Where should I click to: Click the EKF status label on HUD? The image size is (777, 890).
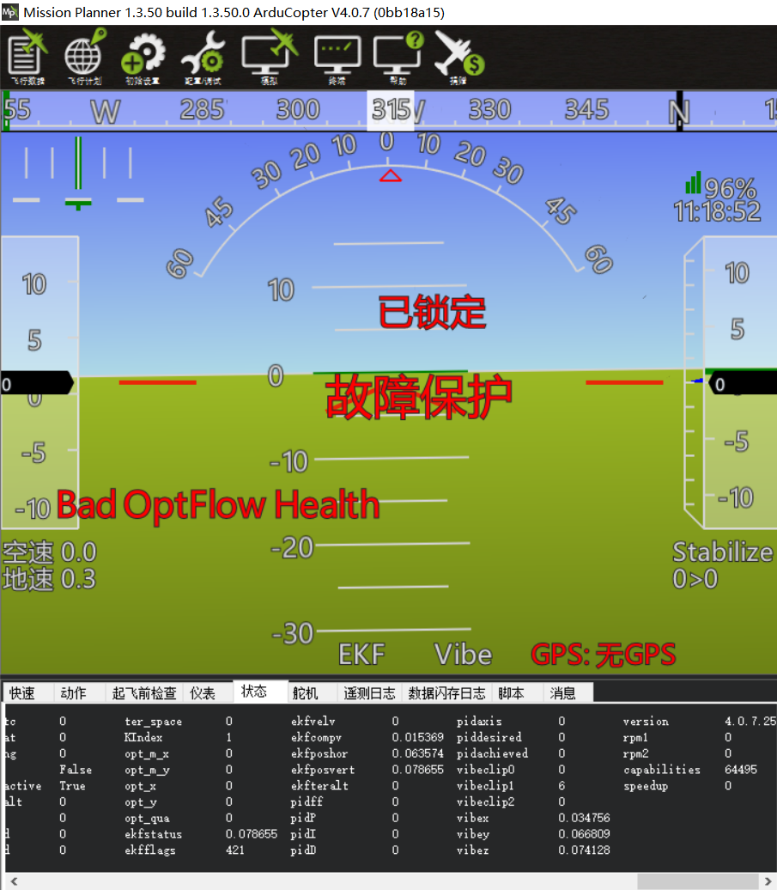(x=361, y=655)
